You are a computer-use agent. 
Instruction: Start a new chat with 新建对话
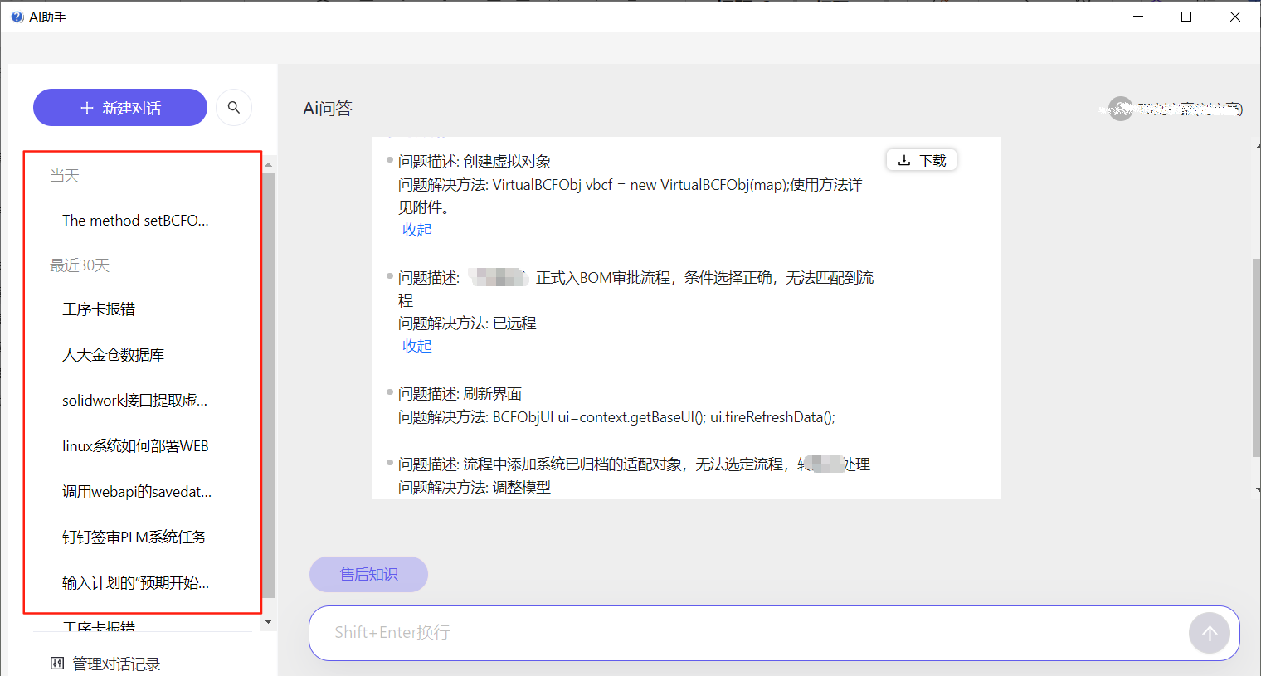click(120, 108)
